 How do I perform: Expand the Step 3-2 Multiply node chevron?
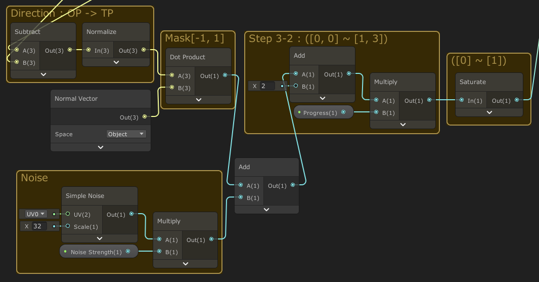pyautogui.click(x=403, y=125)
